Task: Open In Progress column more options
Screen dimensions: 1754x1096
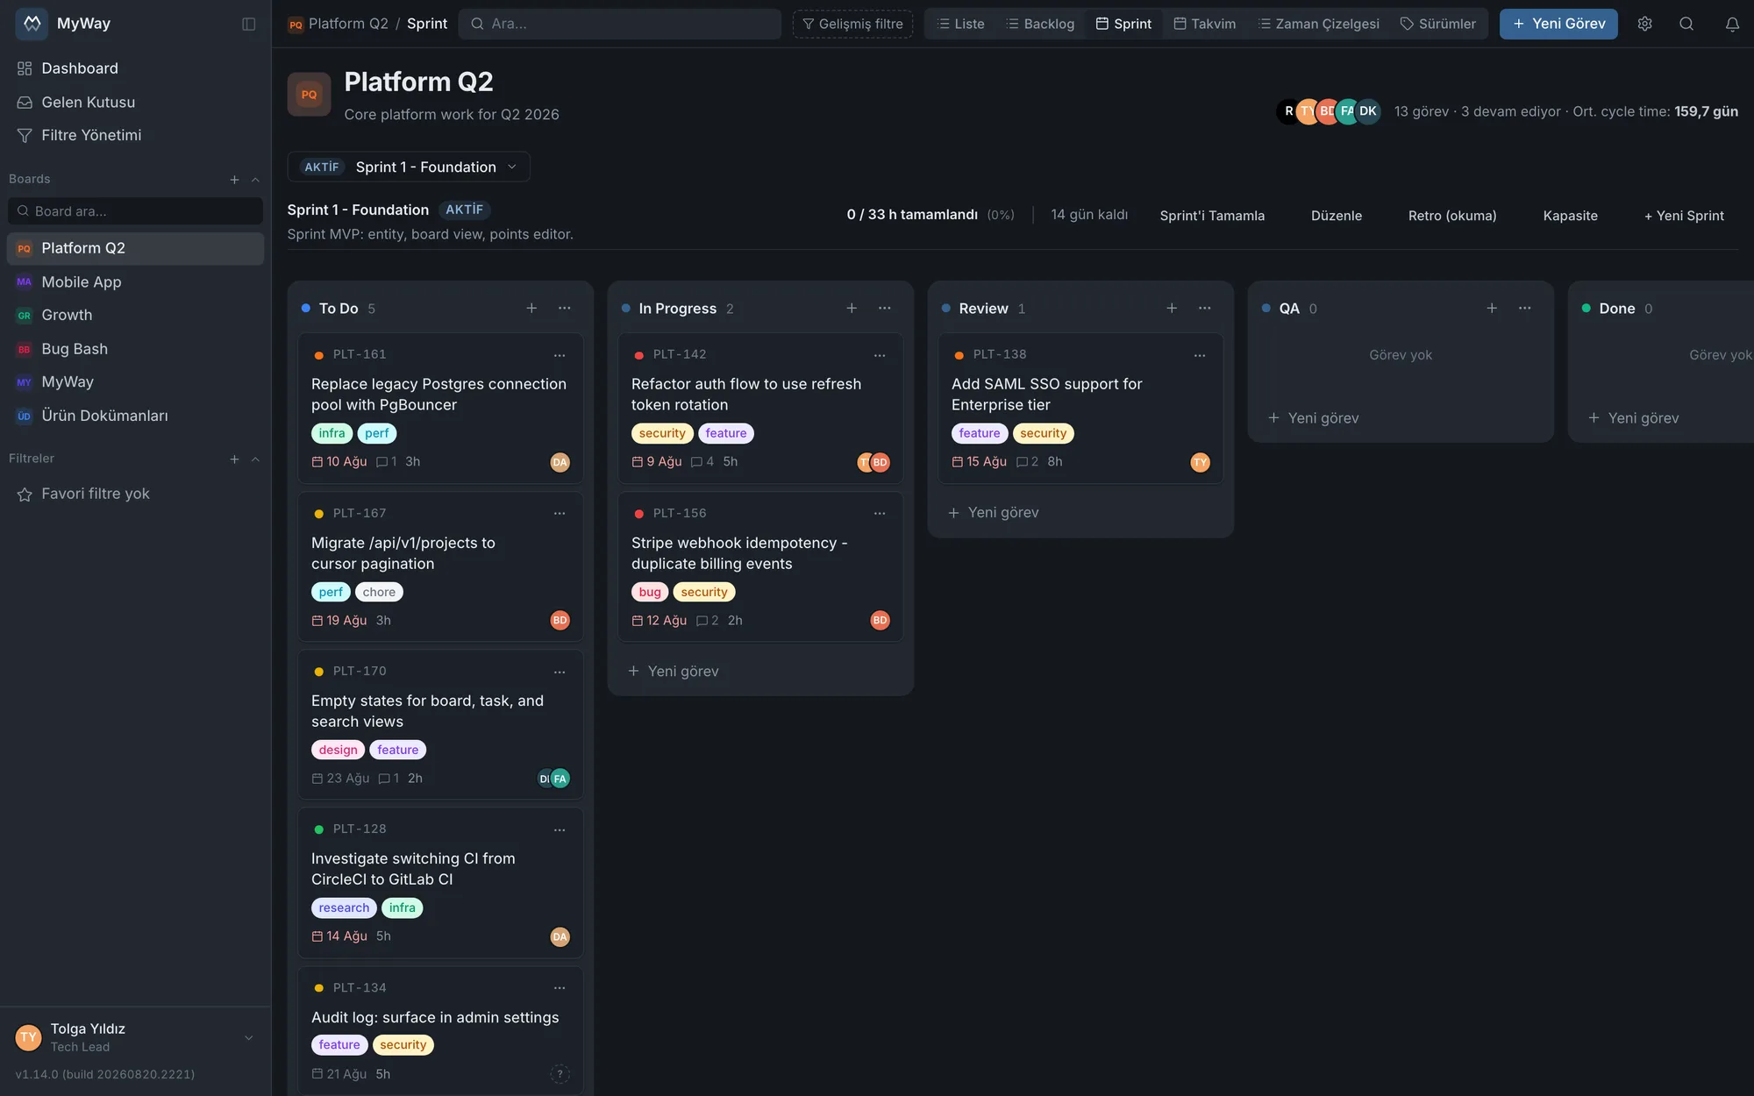Action: [885, 308]
